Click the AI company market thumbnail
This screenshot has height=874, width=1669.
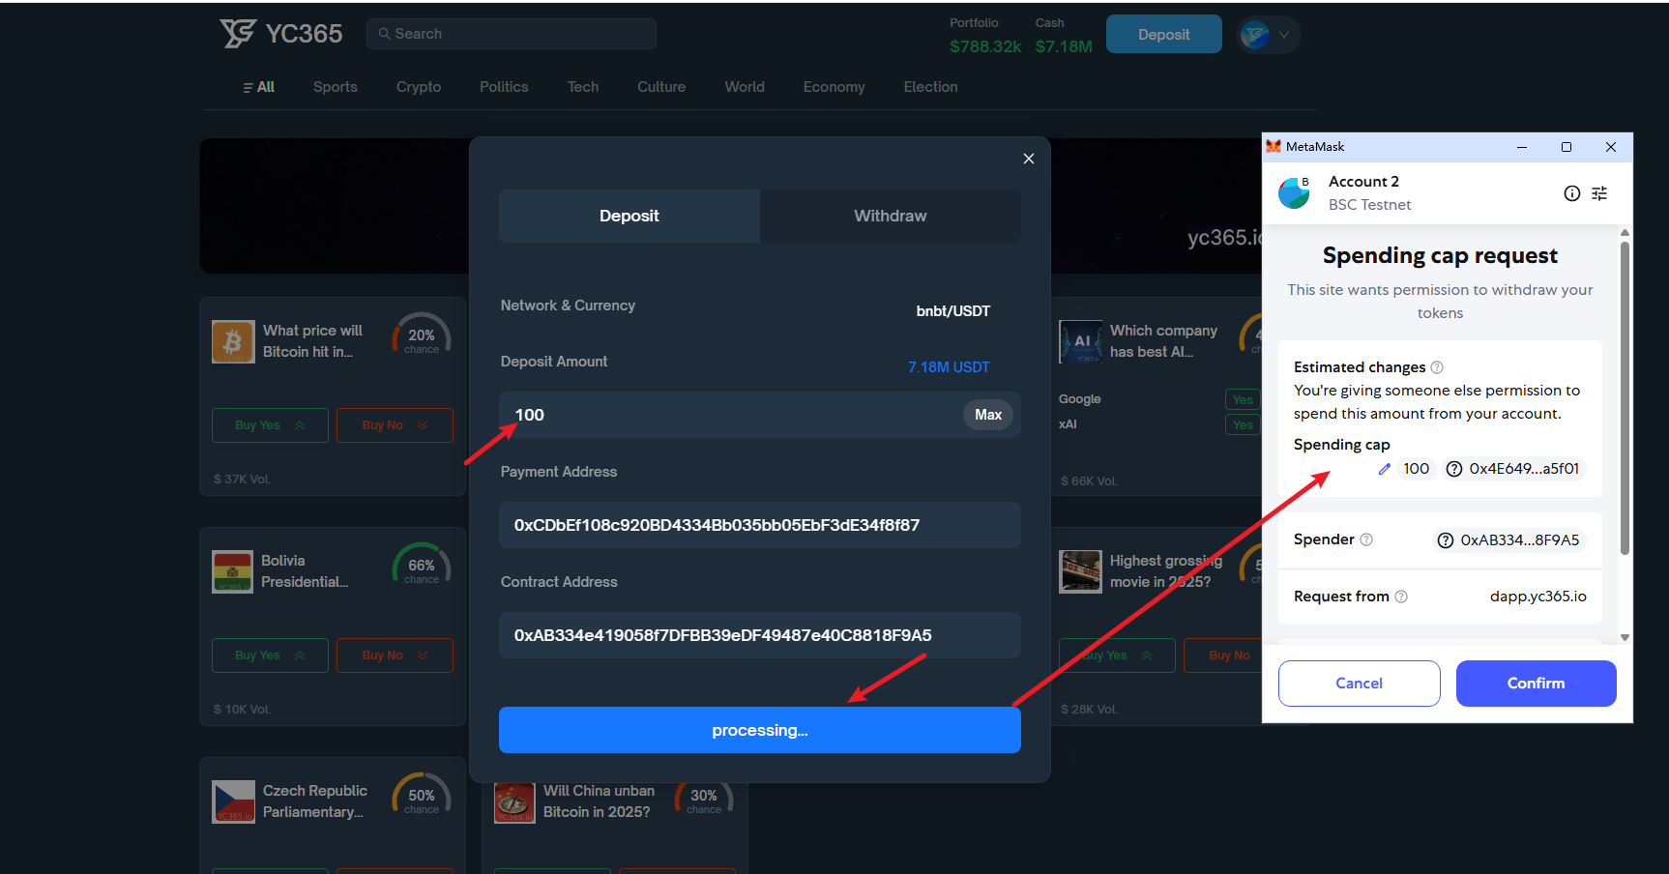[x=1080, y=341]
